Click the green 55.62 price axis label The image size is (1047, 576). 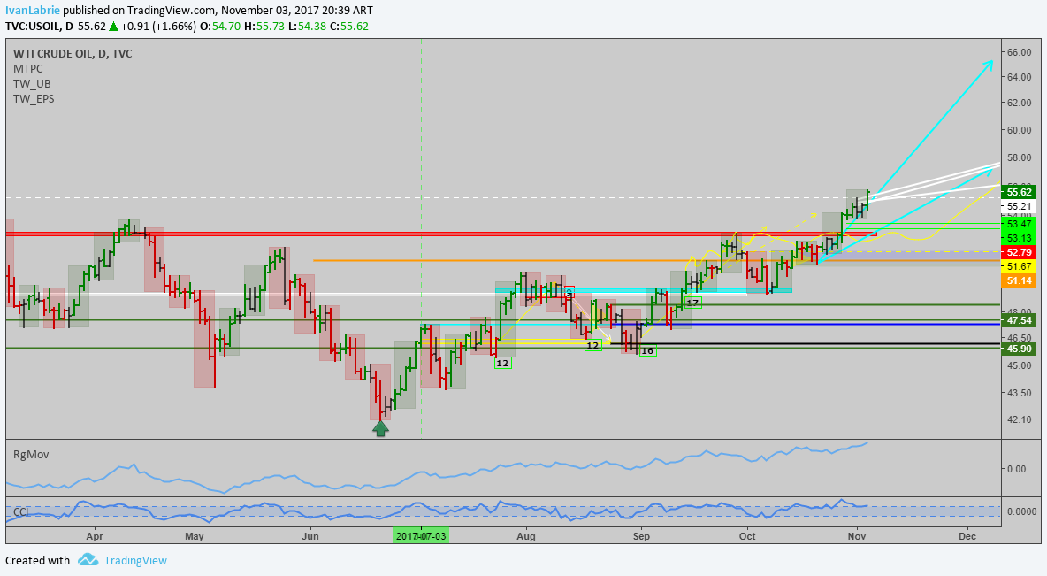[x=1020, y=193]
